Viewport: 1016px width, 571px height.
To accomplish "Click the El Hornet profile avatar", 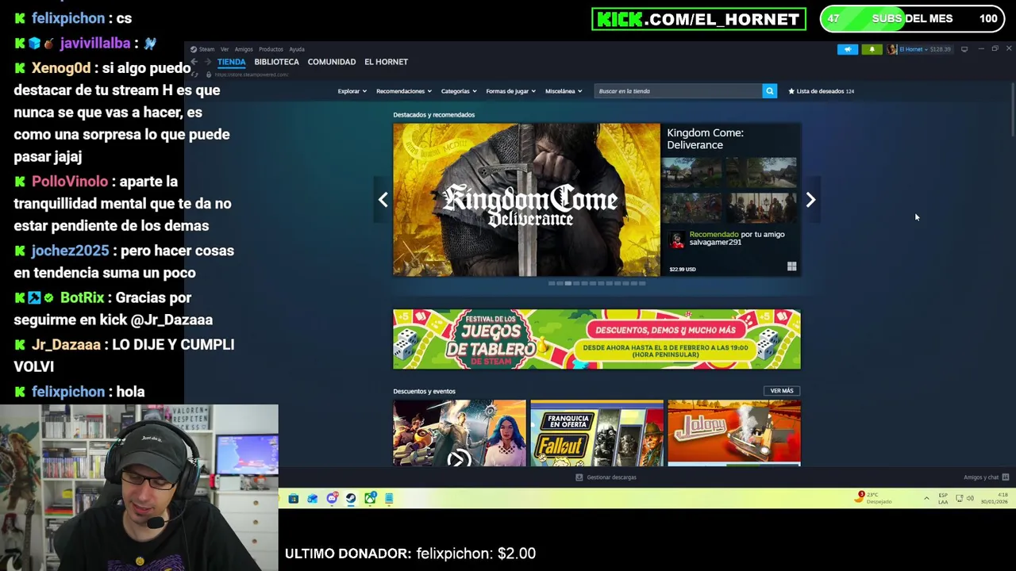I will click(x=892, y=49).
